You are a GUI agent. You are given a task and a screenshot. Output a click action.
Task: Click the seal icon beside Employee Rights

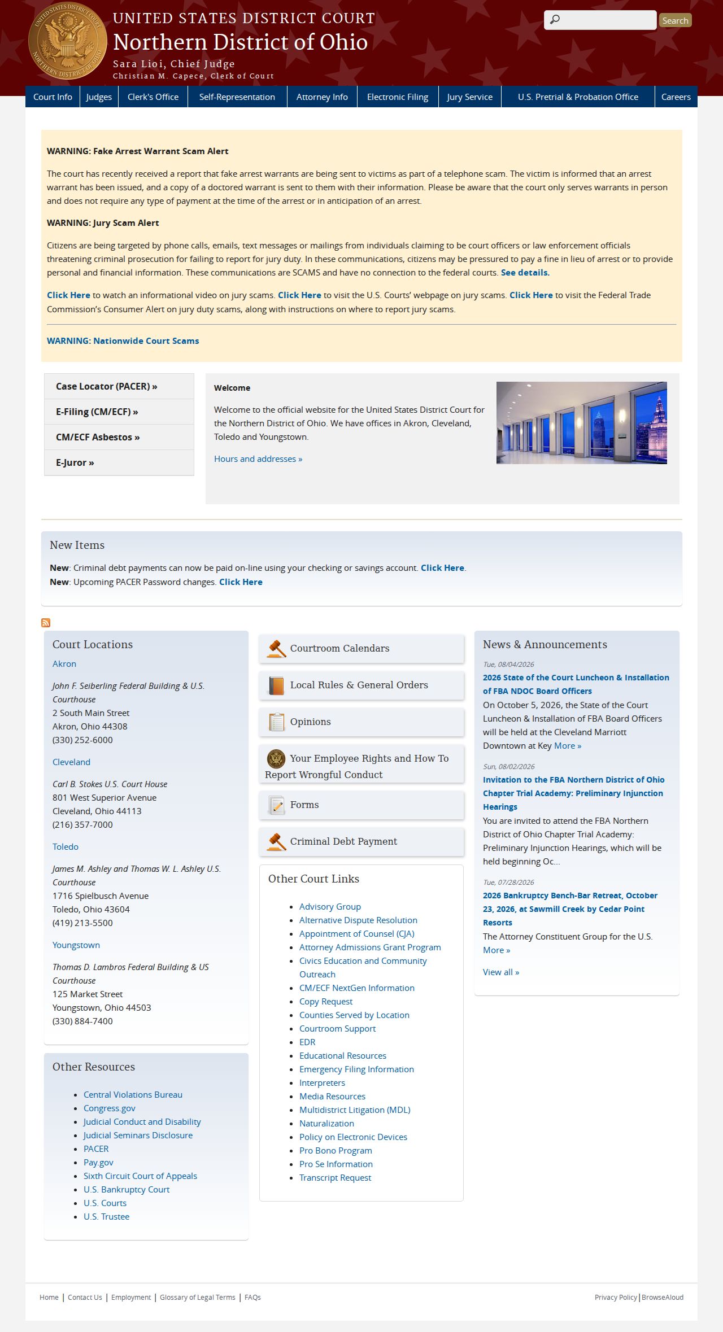tap(276, 759)
